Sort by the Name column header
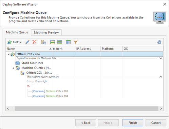This screenshot has width=169, height=129. click(x=29, y=49)
